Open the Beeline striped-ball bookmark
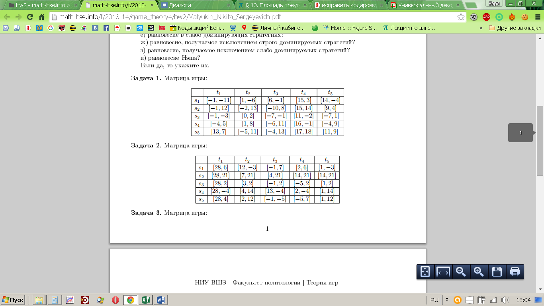 point(73,28)
